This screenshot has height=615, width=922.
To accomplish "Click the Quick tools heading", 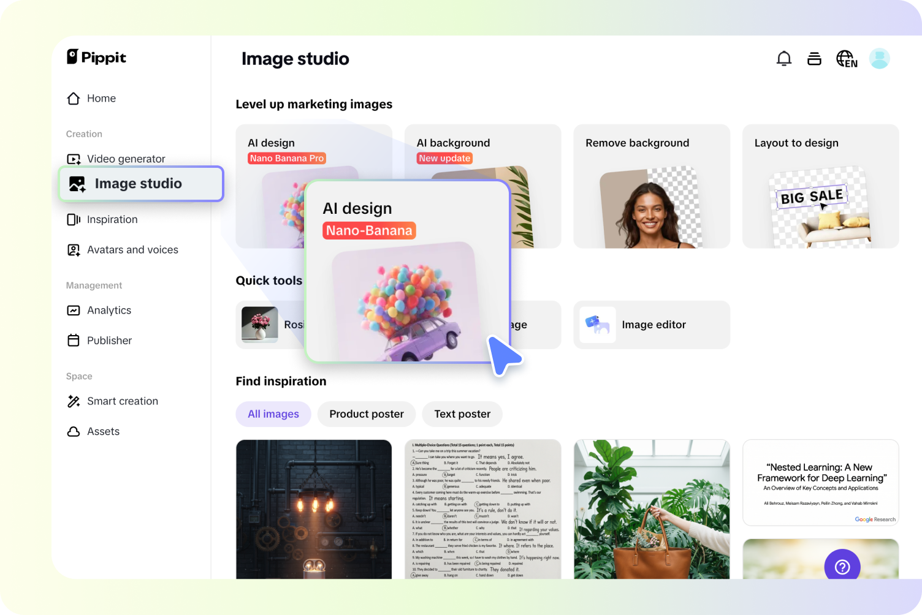I will point(269,281).
